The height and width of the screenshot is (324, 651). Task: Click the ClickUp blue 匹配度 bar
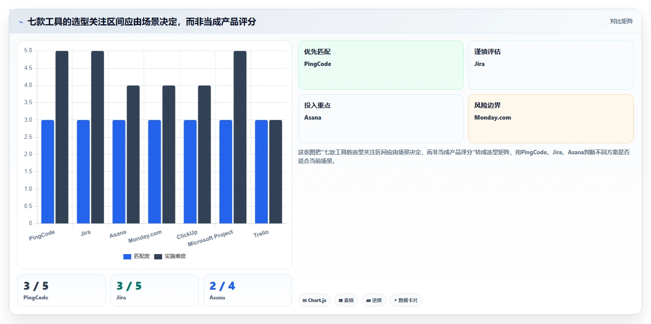[190, 171]
